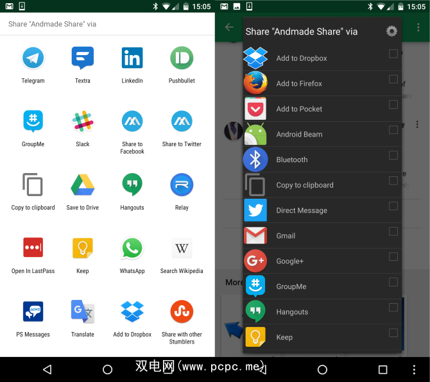Tap the back arrow in the green toolbar
This screenshot has width=430, height=382.
(x=229, y=27)
